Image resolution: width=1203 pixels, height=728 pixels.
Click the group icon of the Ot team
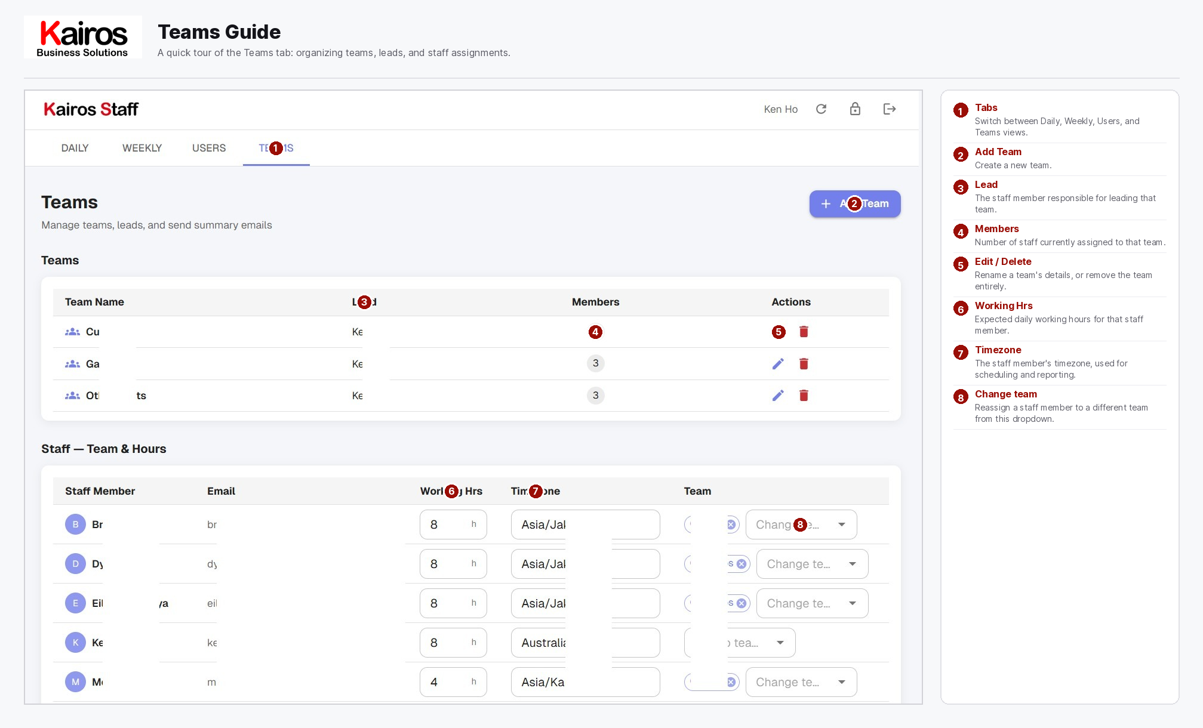click(72, 396)
